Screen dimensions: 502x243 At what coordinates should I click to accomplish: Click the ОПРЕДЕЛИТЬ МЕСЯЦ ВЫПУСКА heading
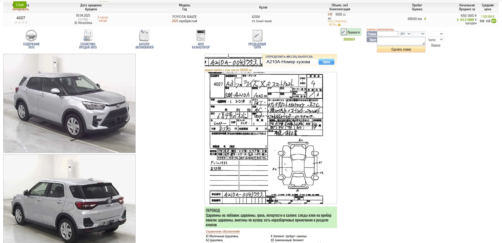(289, 57)
